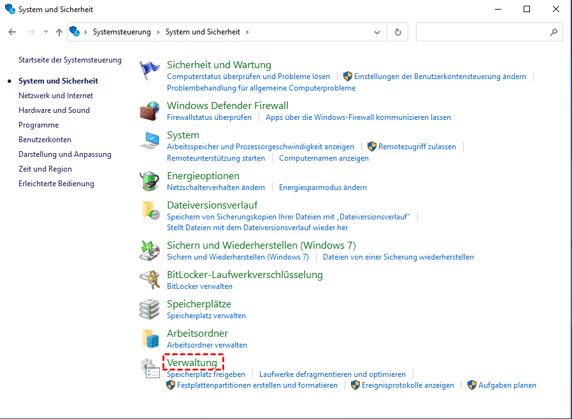This screenshot has height=419, width=572.
Task: Click Computerstatus überprüfen und Probleme lösen
Action: coord(248,77)
